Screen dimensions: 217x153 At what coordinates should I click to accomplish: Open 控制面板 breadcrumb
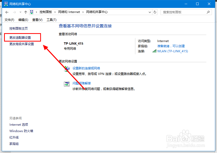coord(46,12)
